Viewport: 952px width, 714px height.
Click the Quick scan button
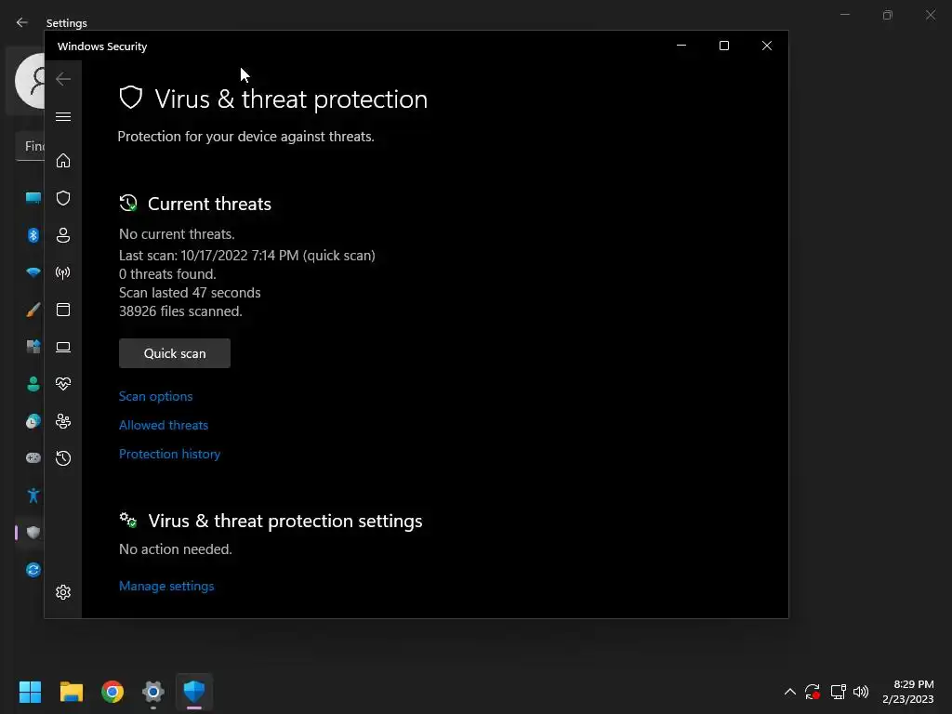(175, 353)
